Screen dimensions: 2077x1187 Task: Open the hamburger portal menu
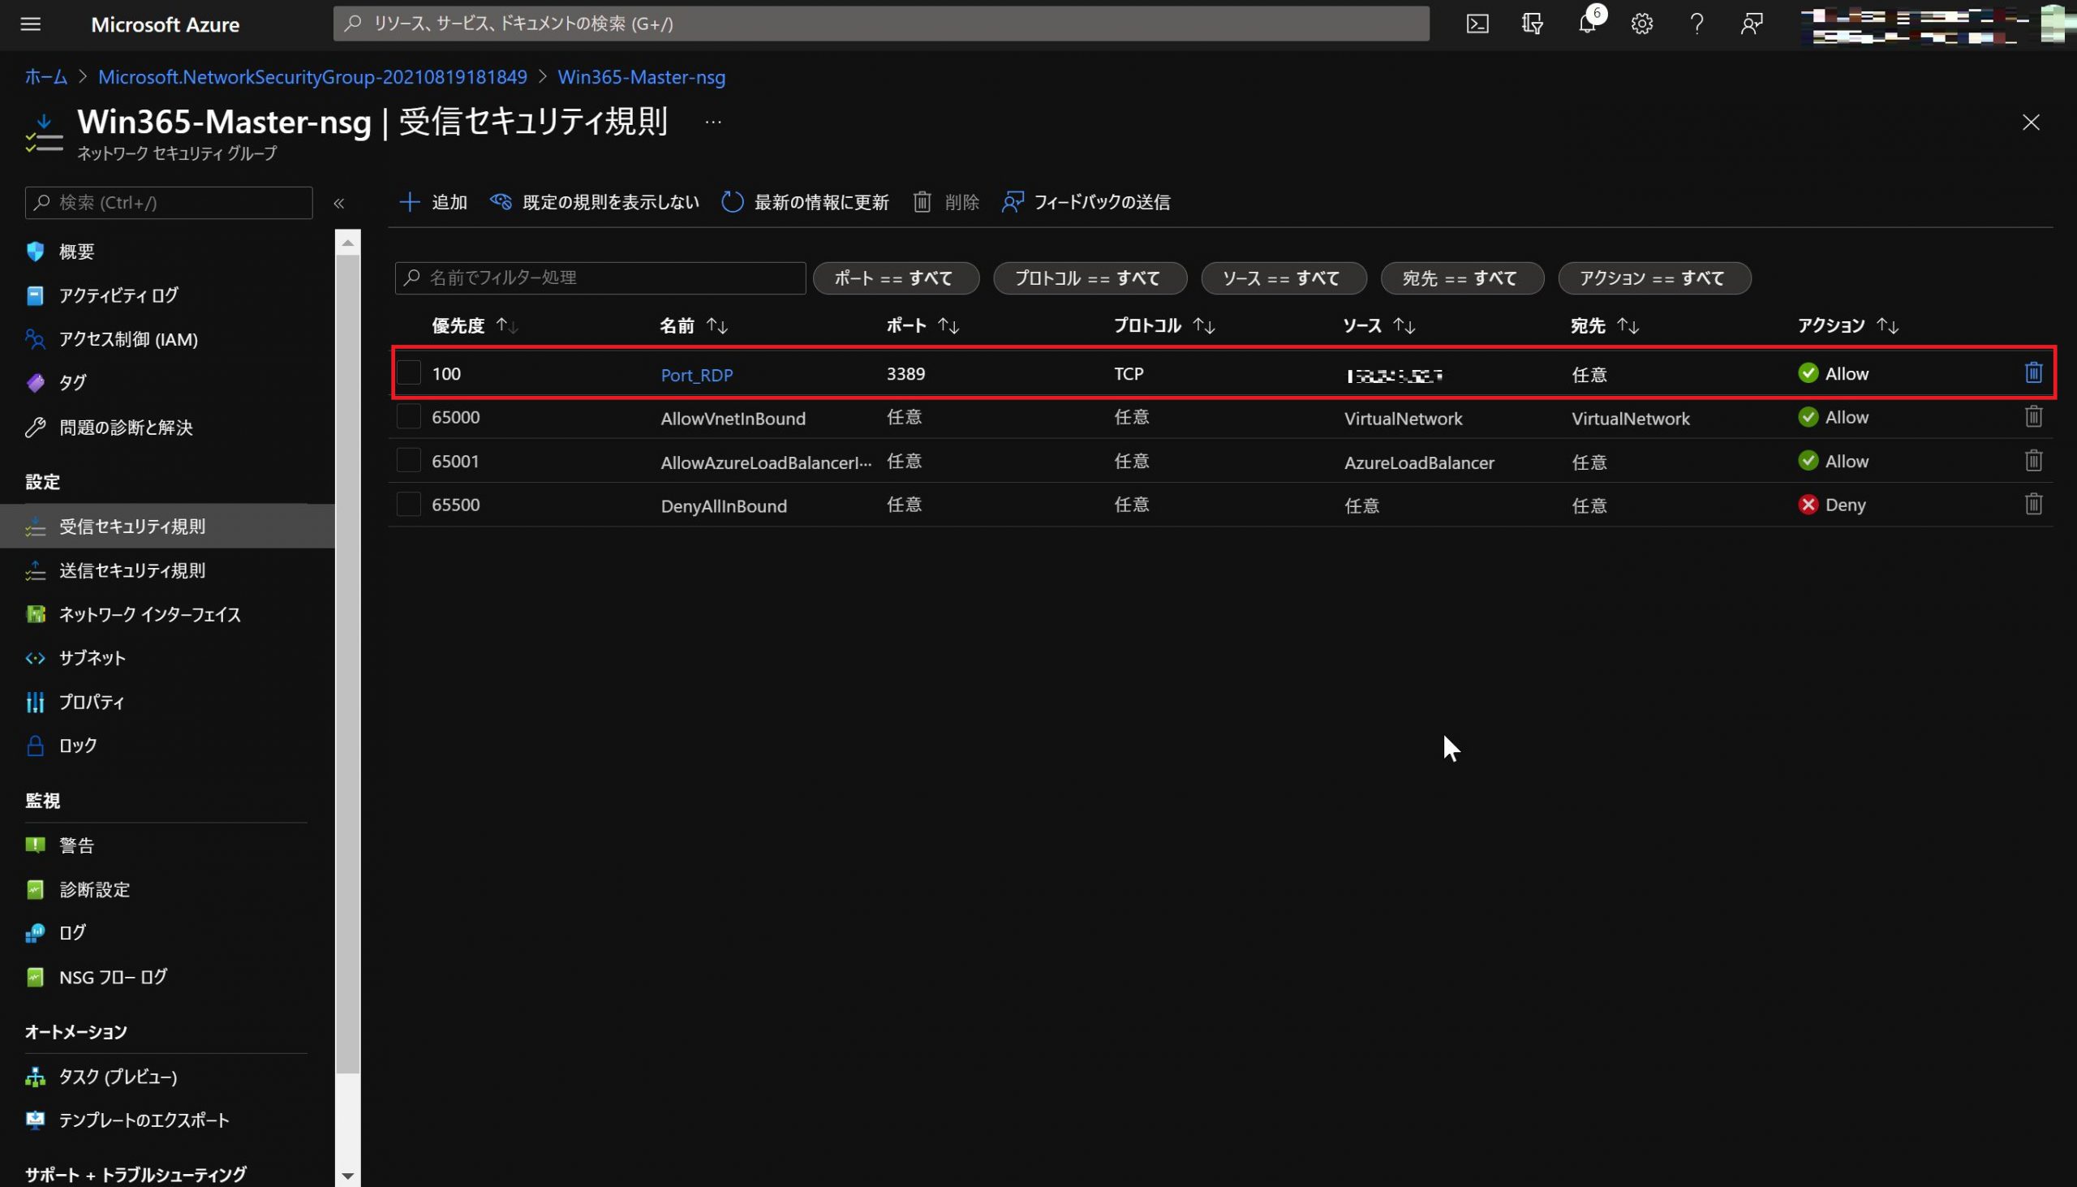tap(30, 24)
